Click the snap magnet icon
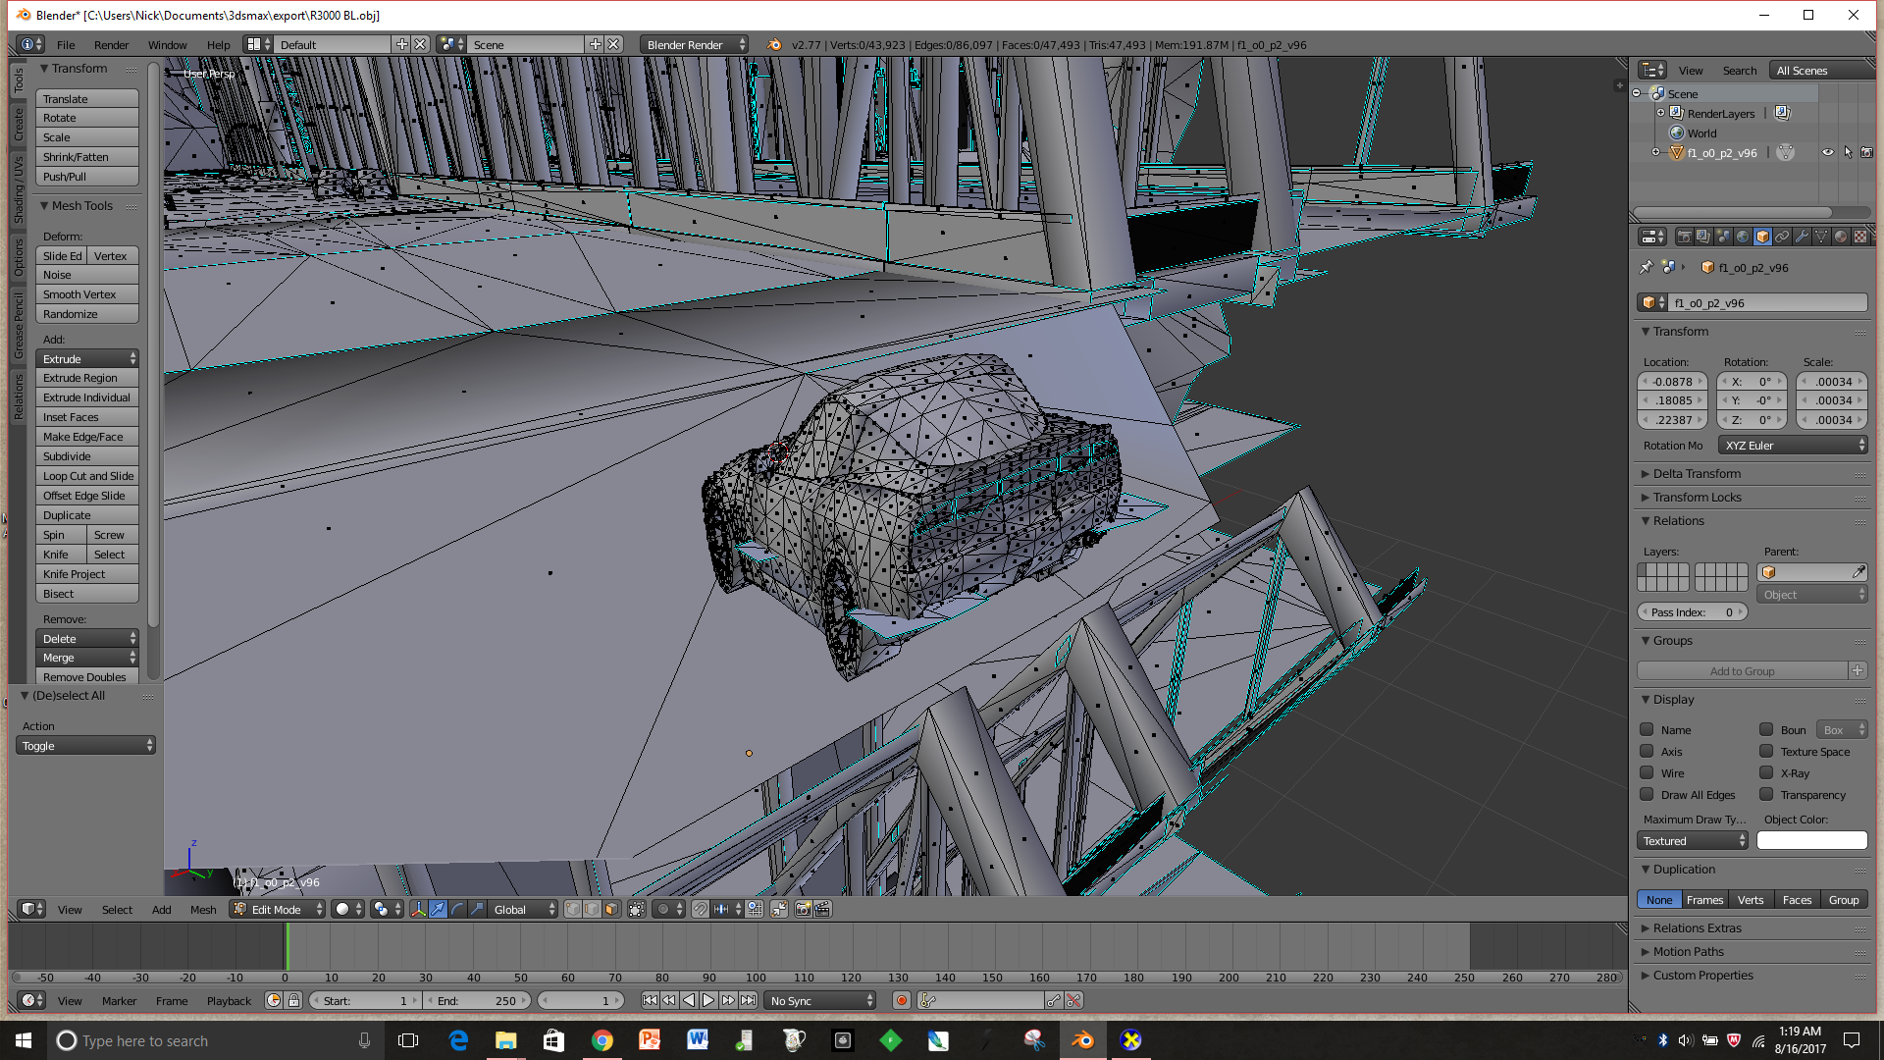1884x1060 pixels. [x=700, y=910]
